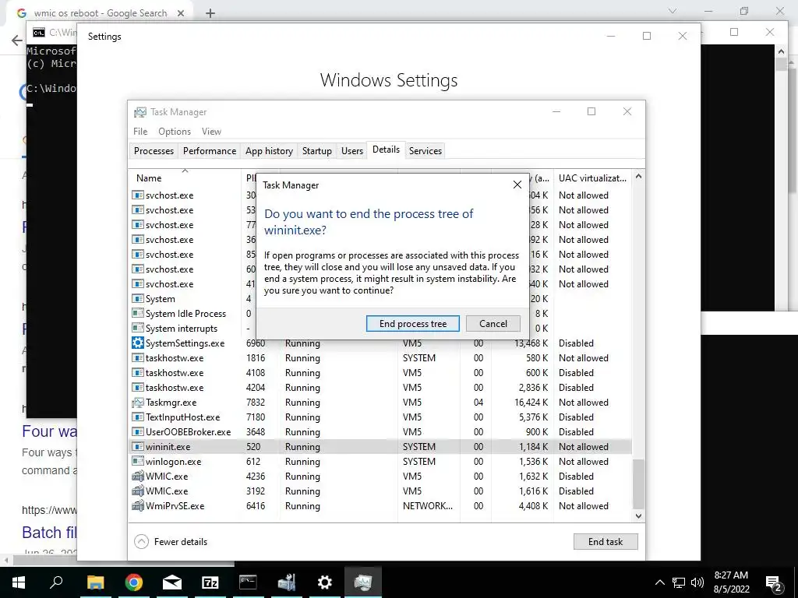Select 16,424 K memory cell of Taskmgr.exe
Viewport: 798px width, 598px height.
coord(531,403)
